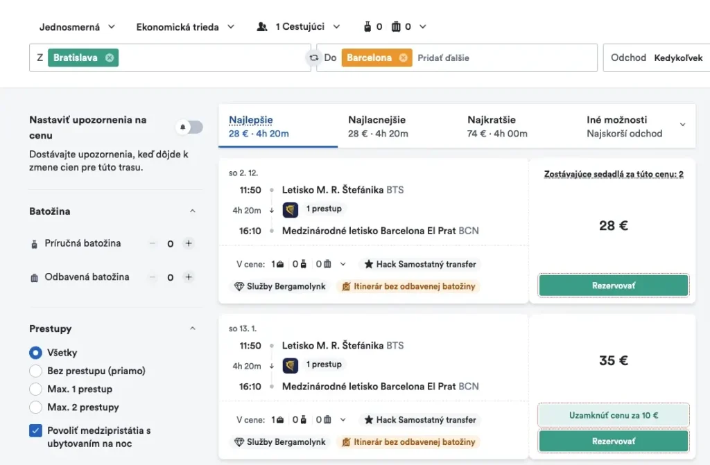Toggle the price alert switch
This screenshot has height=465, width=710.
click(191, 127)
